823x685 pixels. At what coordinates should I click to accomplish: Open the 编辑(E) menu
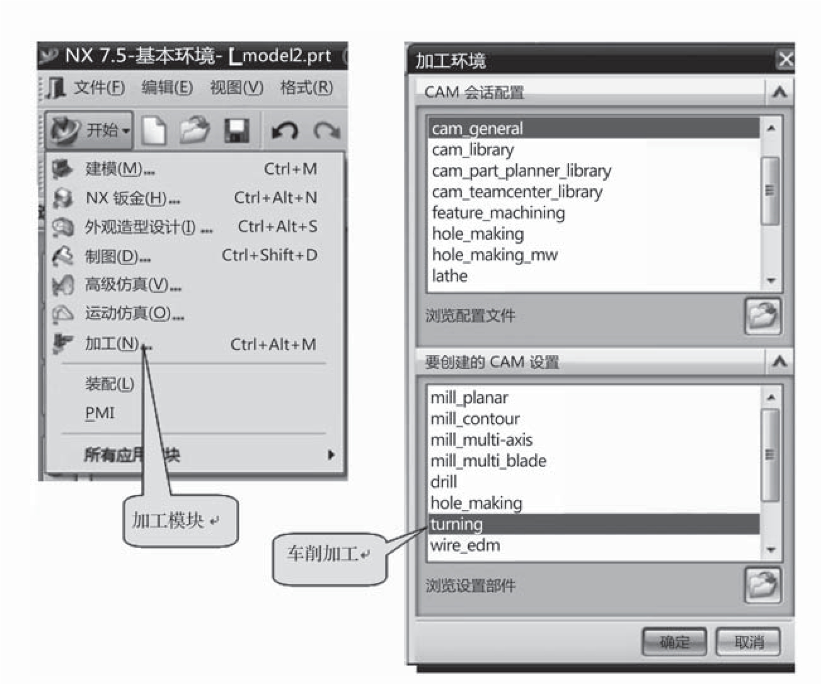pos(167,88)
